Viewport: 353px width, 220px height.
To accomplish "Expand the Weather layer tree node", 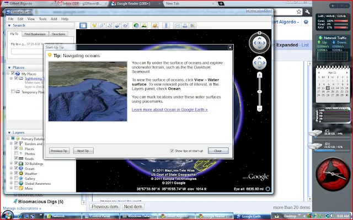I will point(11,173).
